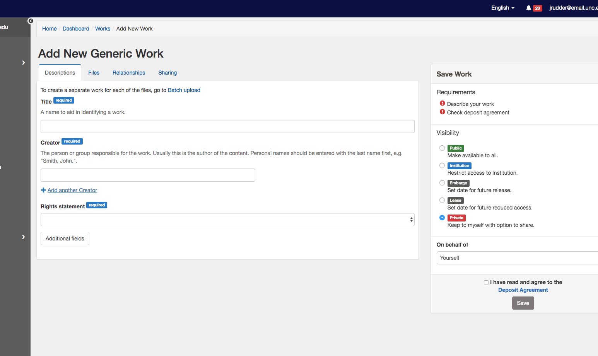Click into the Title input field
The image size is (598, 356).
pos(227,126)
